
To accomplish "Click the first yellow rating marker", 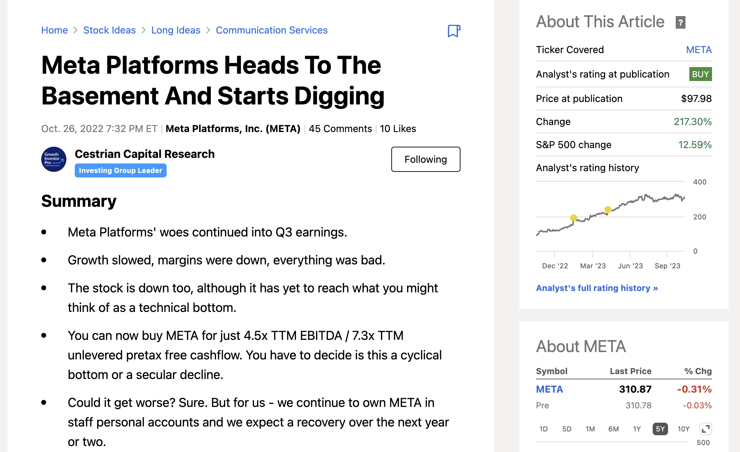I will pos(573,218).
